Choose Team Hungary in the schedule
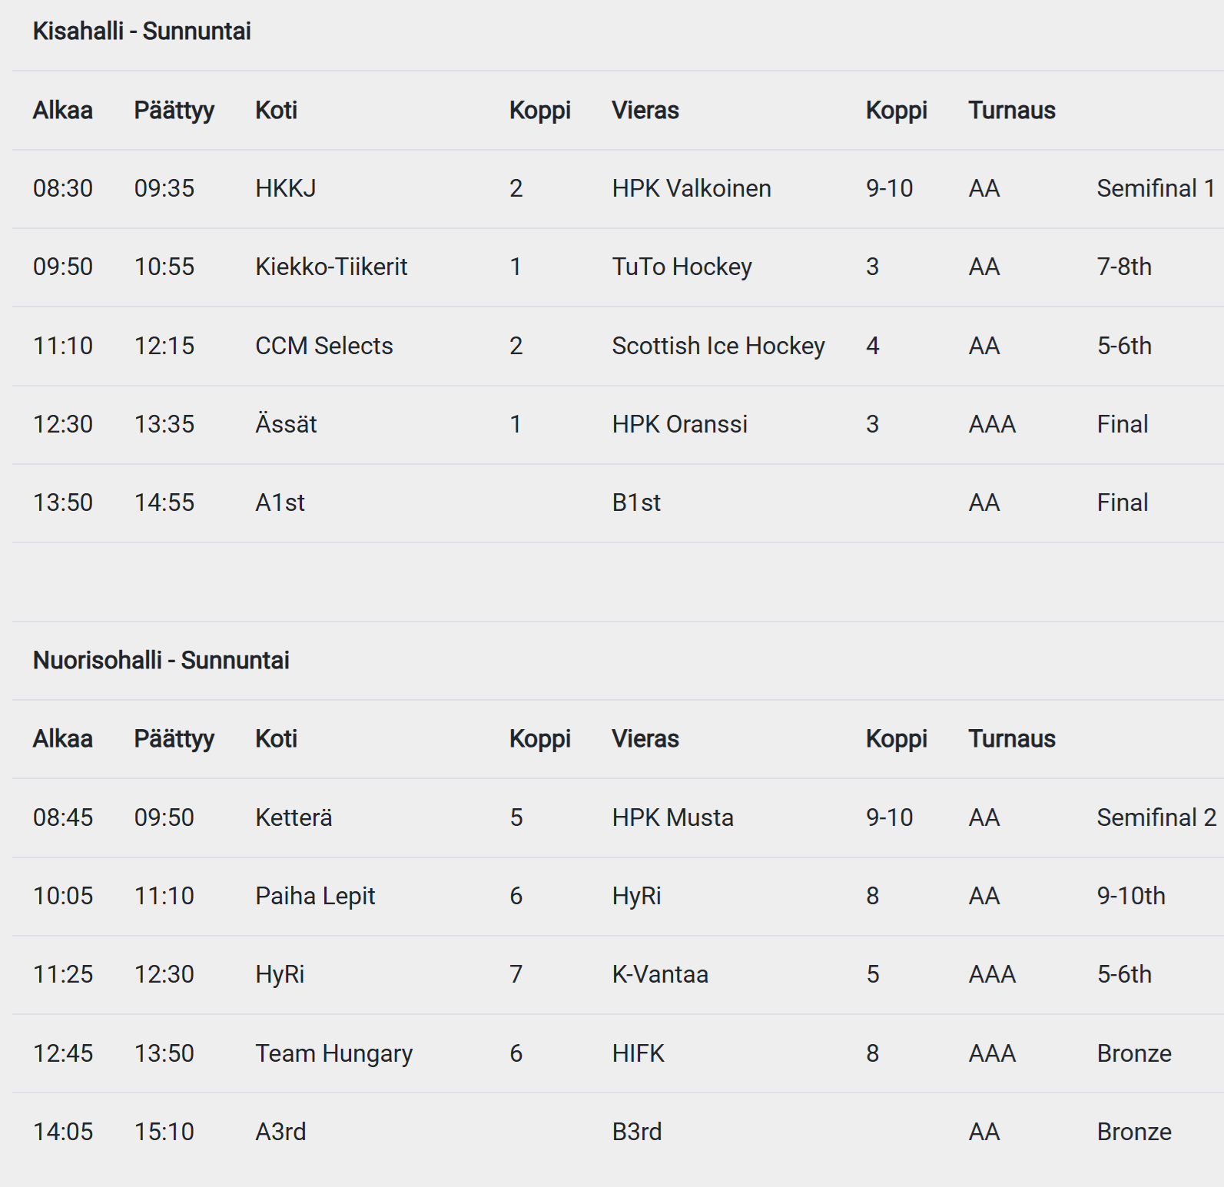1224x1187 pixels. (x=333, y=1054)
